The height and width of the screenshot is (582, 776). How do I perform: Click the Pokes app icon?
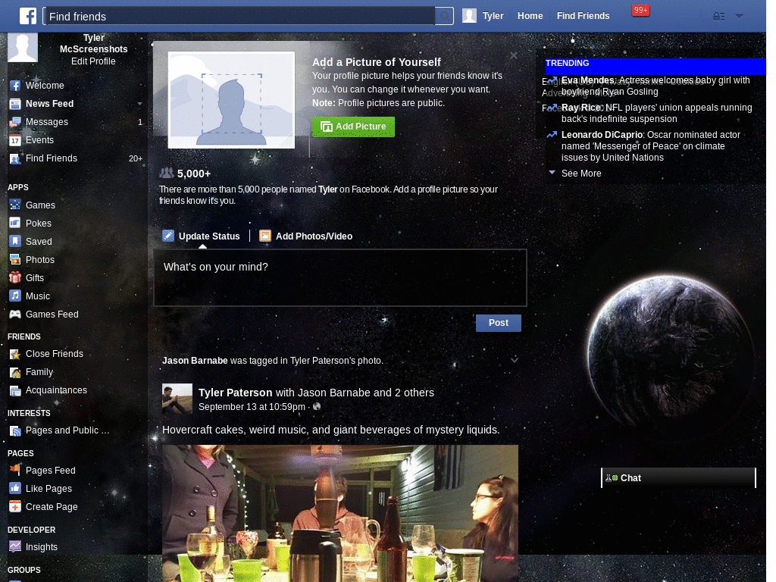click(15, 224)
